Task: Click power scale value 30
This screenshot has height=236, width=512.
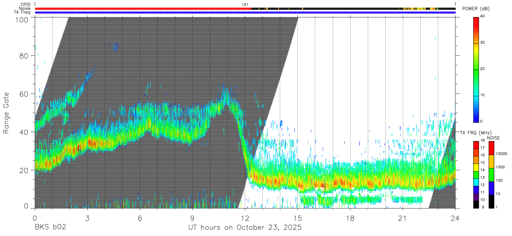Action: (x=483, y=43)
